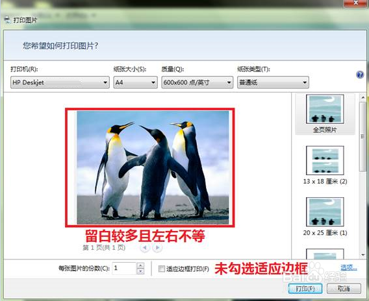Viewport: 369px width, 301px height.
Task: Click the Print button
Action: click(x=305, y=289)
